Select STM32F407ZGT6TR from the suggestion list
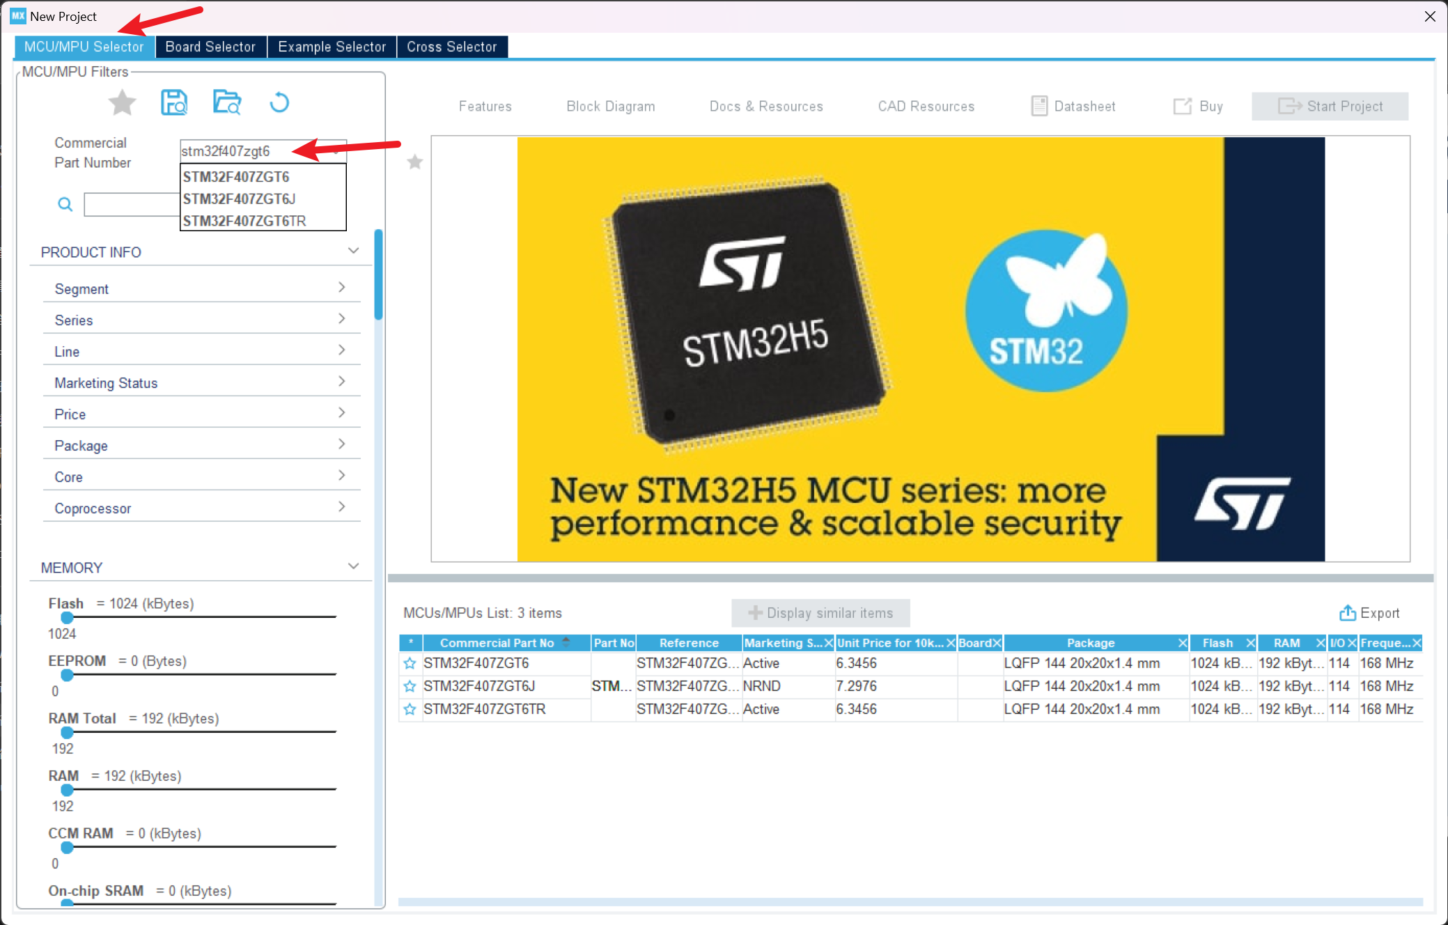The height and width of the screenshot is (925, 1448). [263, 221]
